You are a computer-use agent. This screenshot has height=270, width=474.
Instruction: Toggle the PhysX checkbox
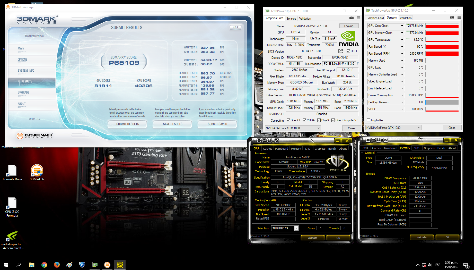pos(319,120)
